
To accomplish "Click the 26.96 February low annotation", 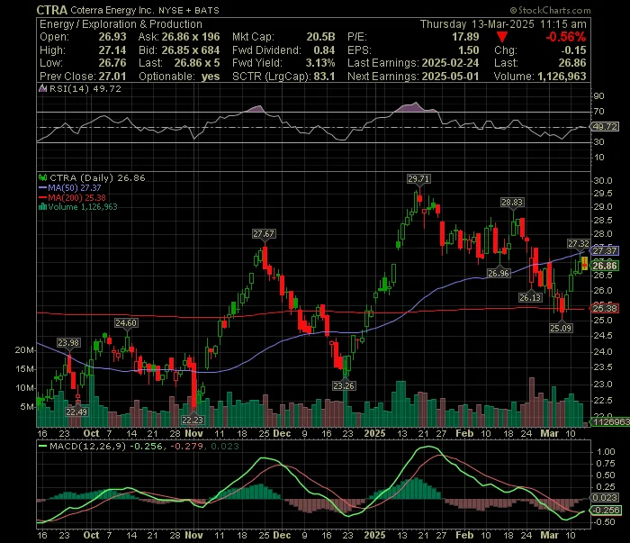I will tap(499, 274).
